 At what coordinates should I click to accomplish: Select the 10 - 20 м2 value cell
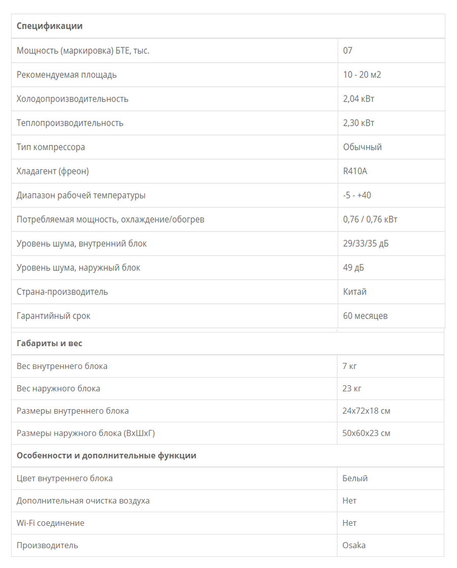pyautogui.click(x=362, y=75)
